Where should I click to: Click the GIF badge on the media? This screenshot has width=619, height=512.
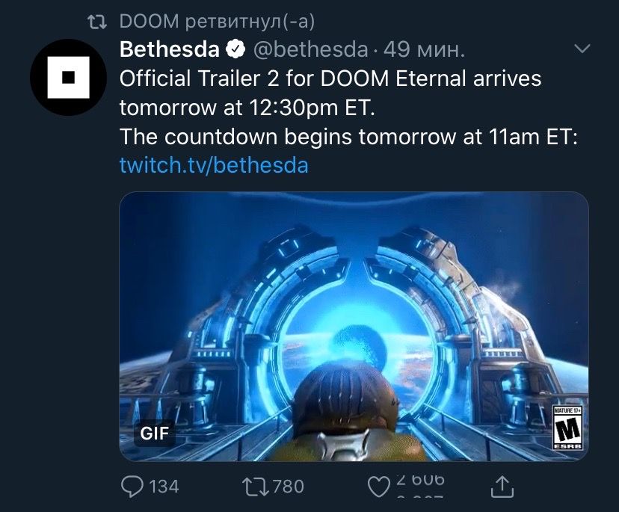tap(154, 433)
